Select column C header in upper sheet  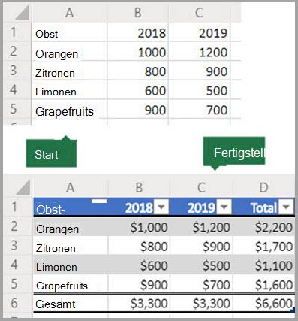click(x=199, y=13)
